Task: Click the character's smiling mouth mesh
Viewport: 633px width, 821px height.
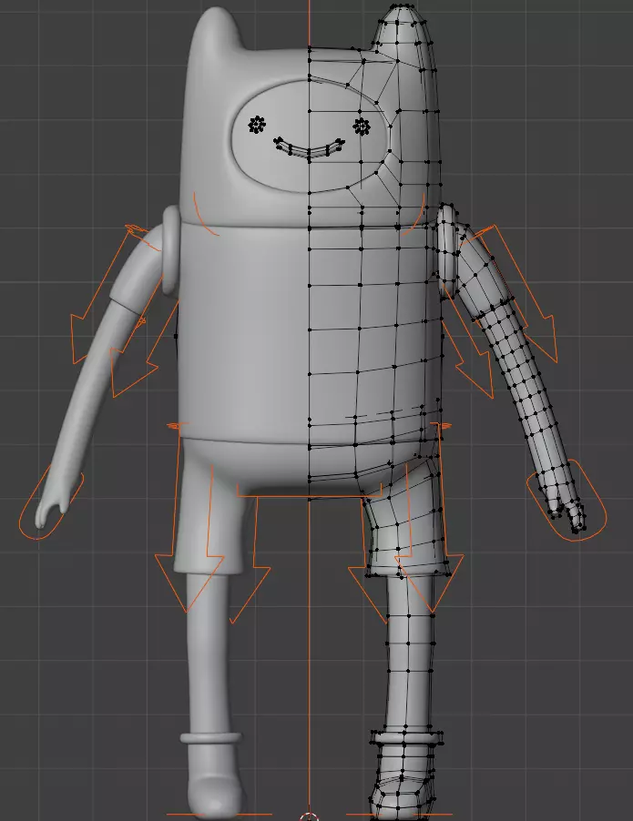Action: point(309,147)
